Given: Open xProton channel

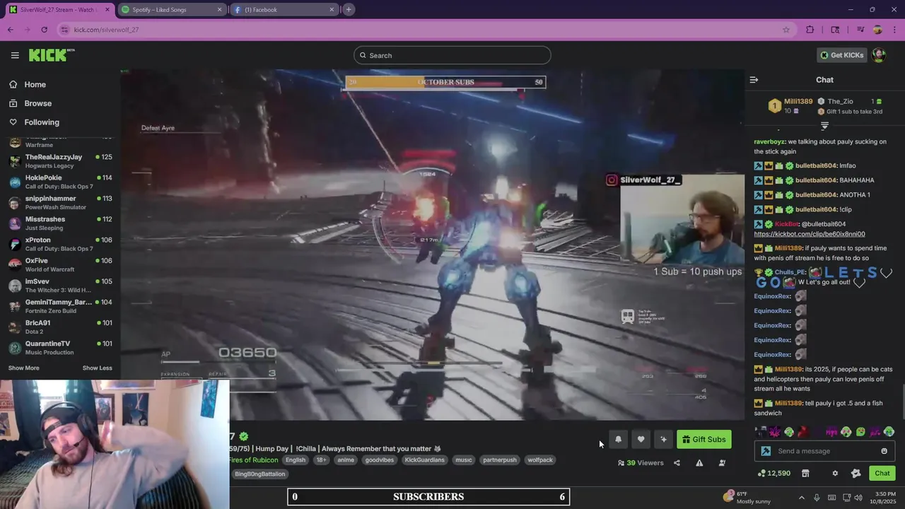Looking at the screenshot, I should [60, 244].
